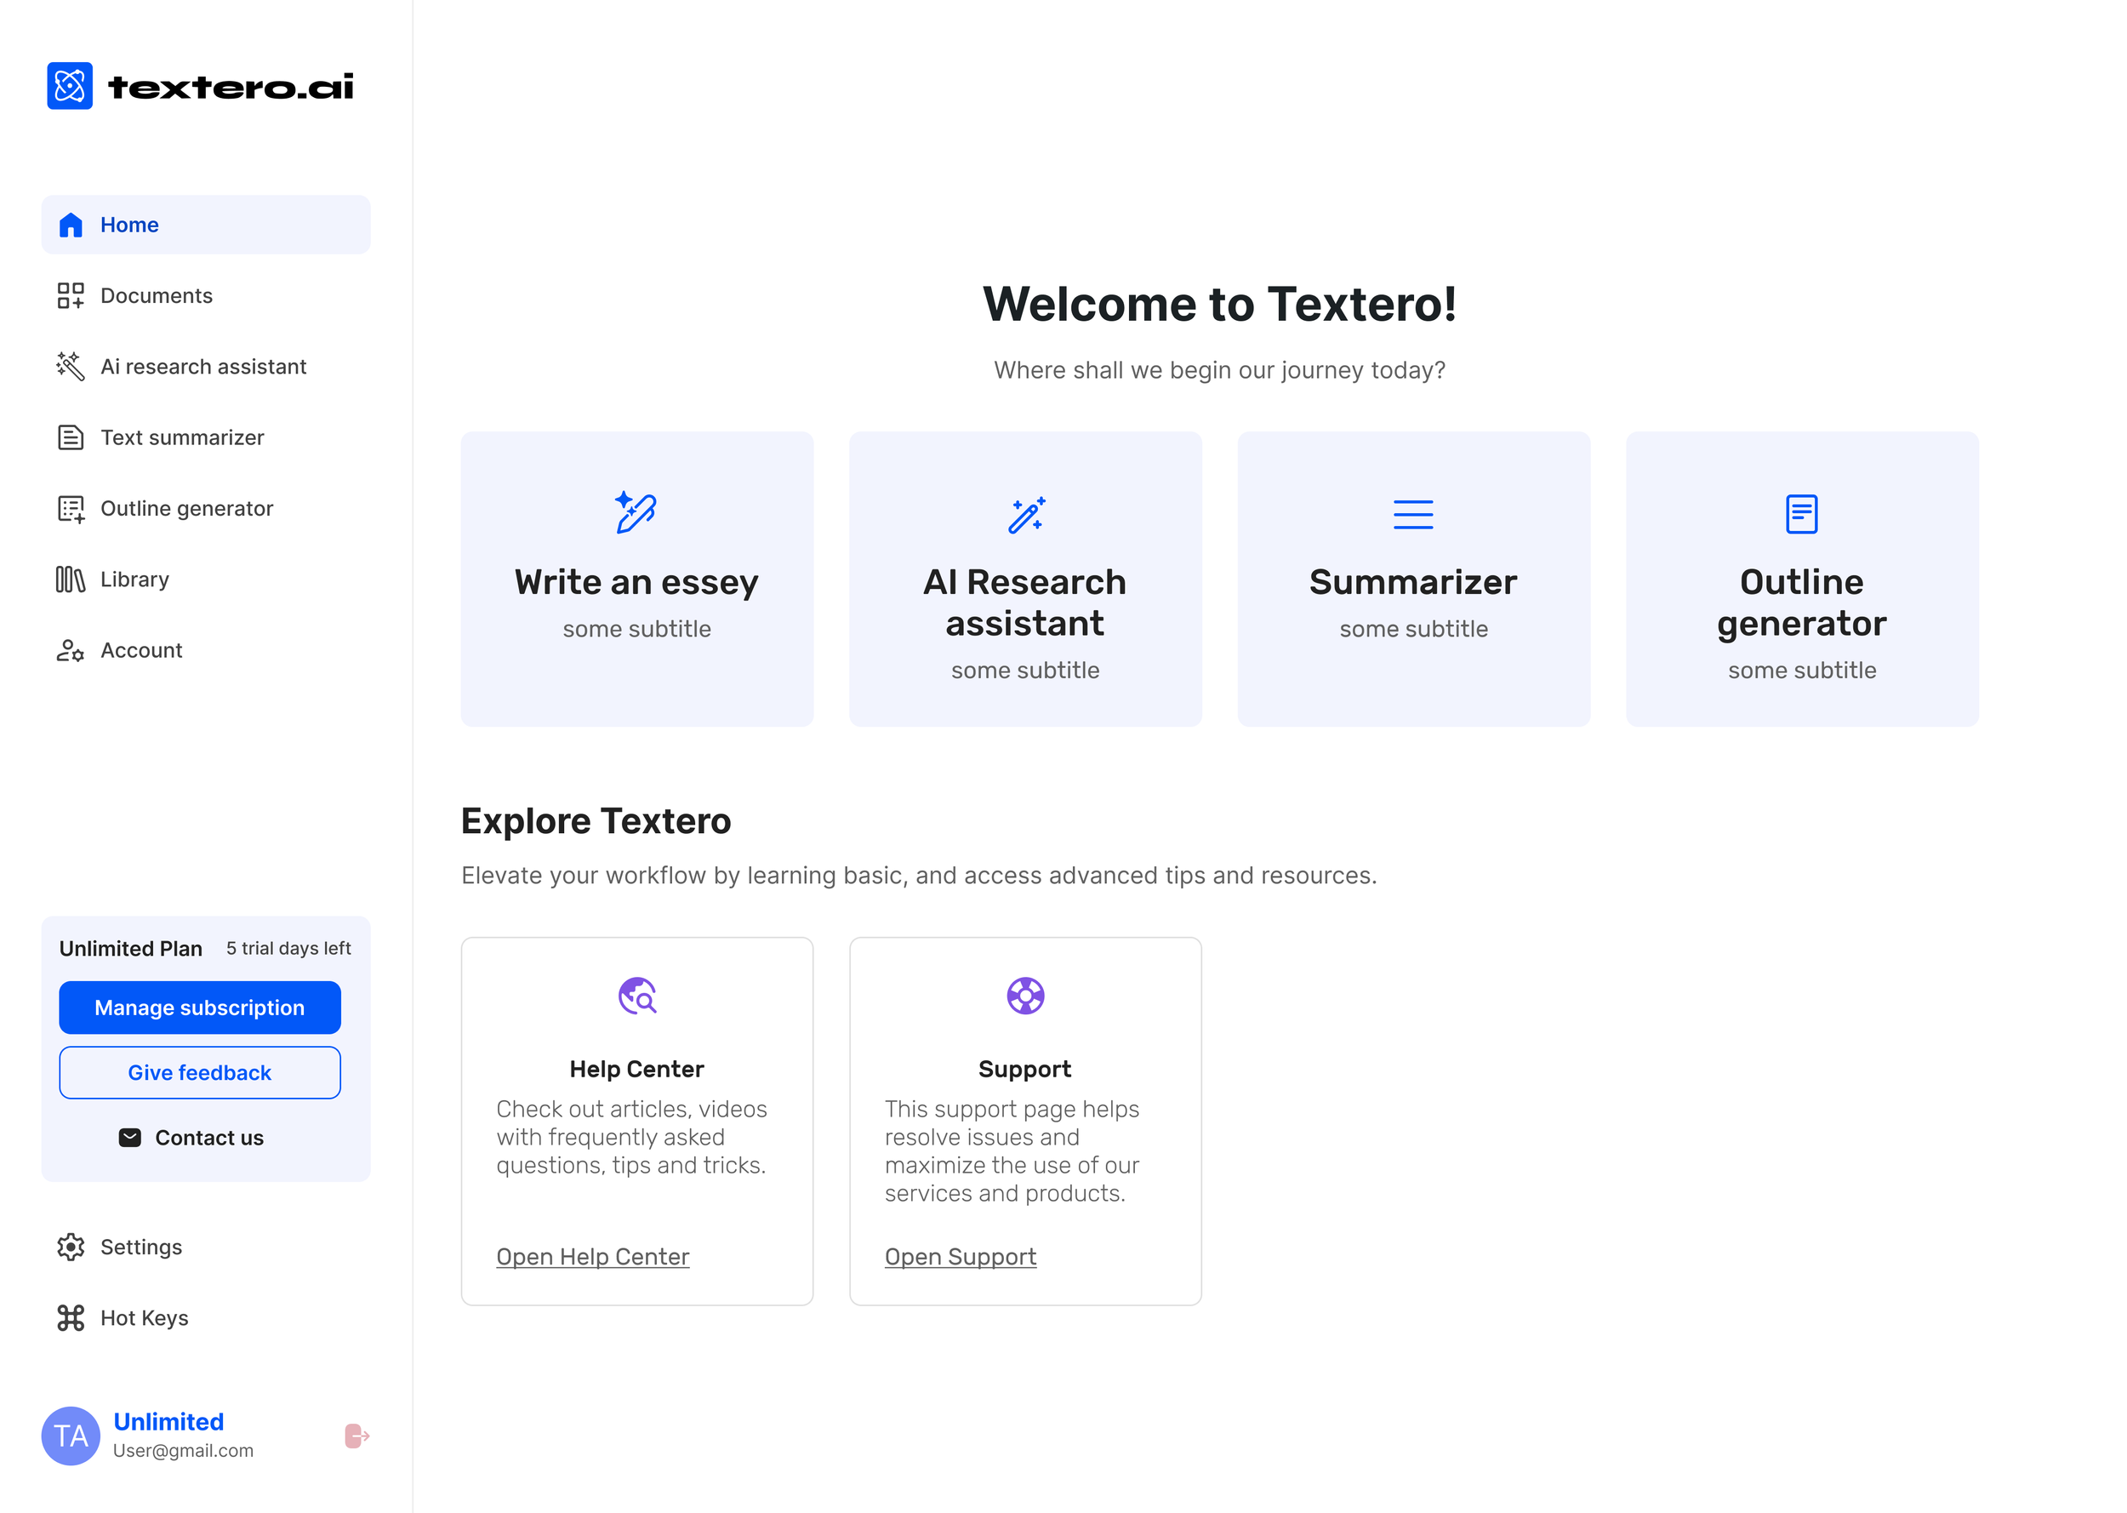Go to Account in the sidebar

(140, 650)
